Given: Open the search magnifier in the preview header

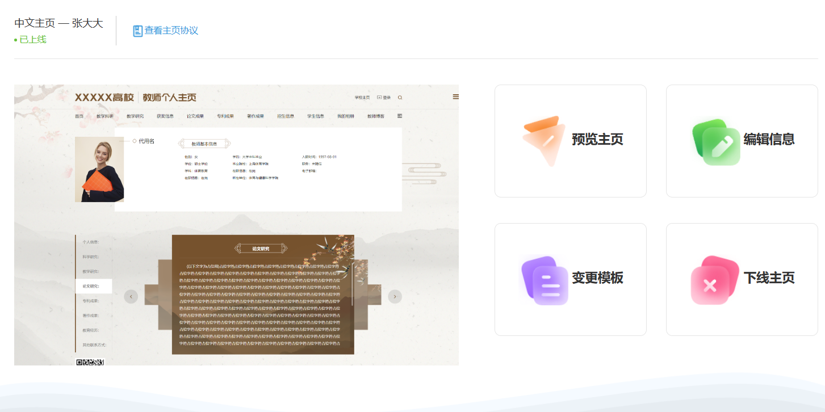Looking at the screenshot, I should click(400, 97).
